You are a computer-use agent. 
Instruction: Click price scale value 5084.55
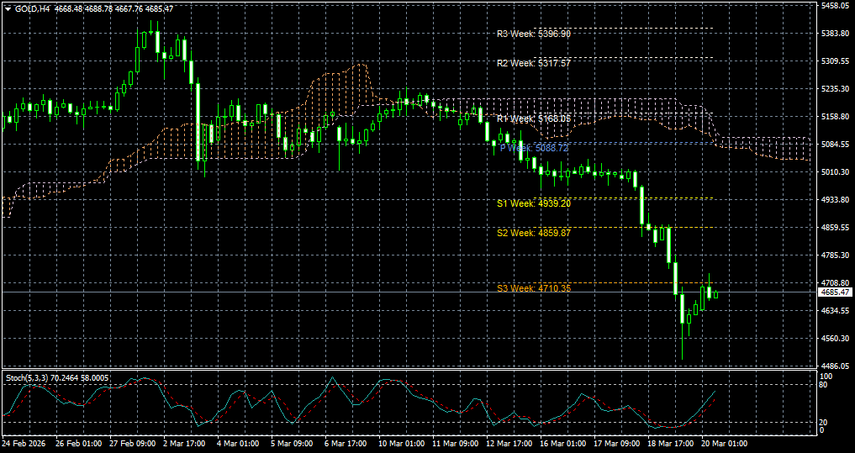coord(835,145)
